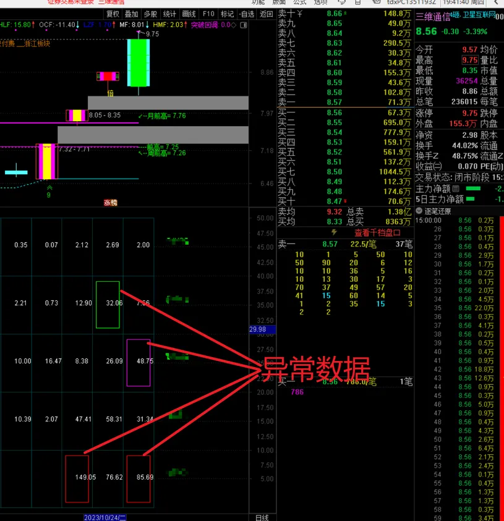Click the double-chevron marker above the green 9
Viewport: 504px width, 521px height.
coord(49,185)
